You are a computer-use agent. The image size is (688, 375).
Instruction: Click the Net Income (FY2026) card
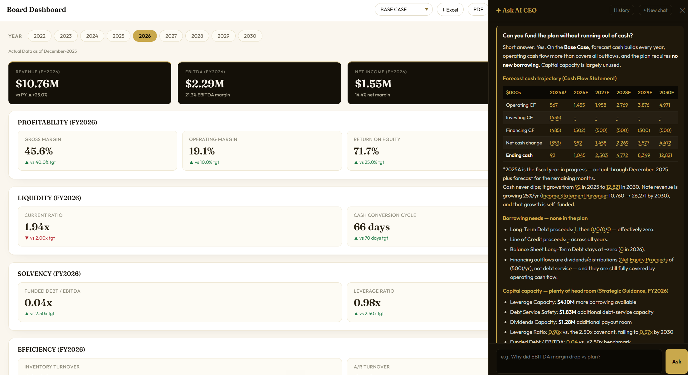click(x=418, y=83)
